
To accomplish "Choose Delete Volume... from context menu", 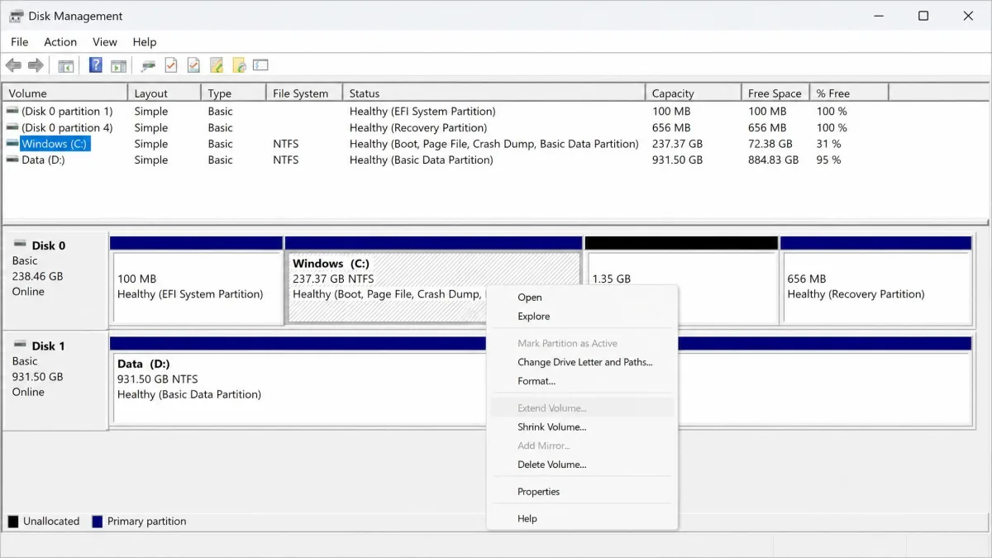I will tap(582, 465).
